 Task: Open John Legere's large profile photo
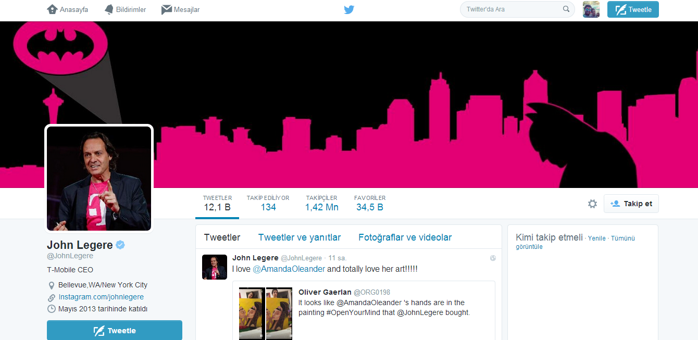pos(99,179)
